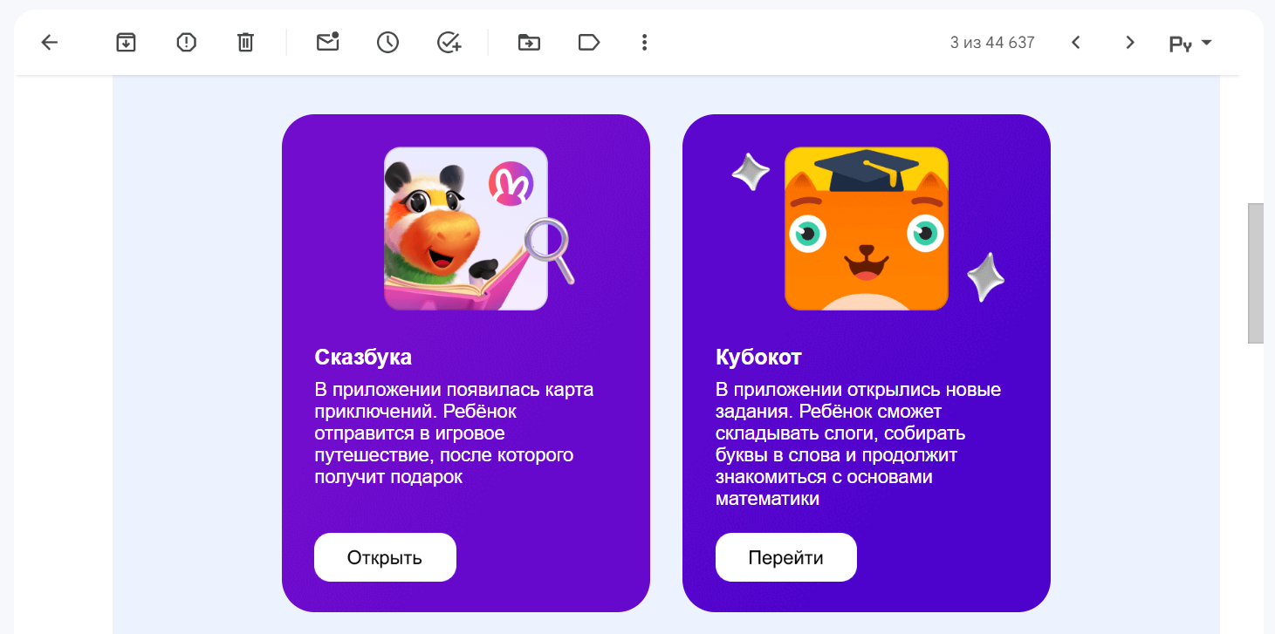
Task: Add this email to Tasks
Action: pos(449,42)
